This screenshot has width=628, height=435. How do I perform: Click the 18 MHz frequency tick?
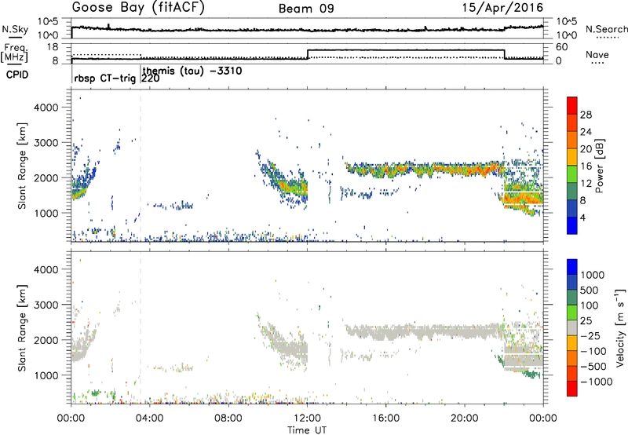click(x=53, y=47)
